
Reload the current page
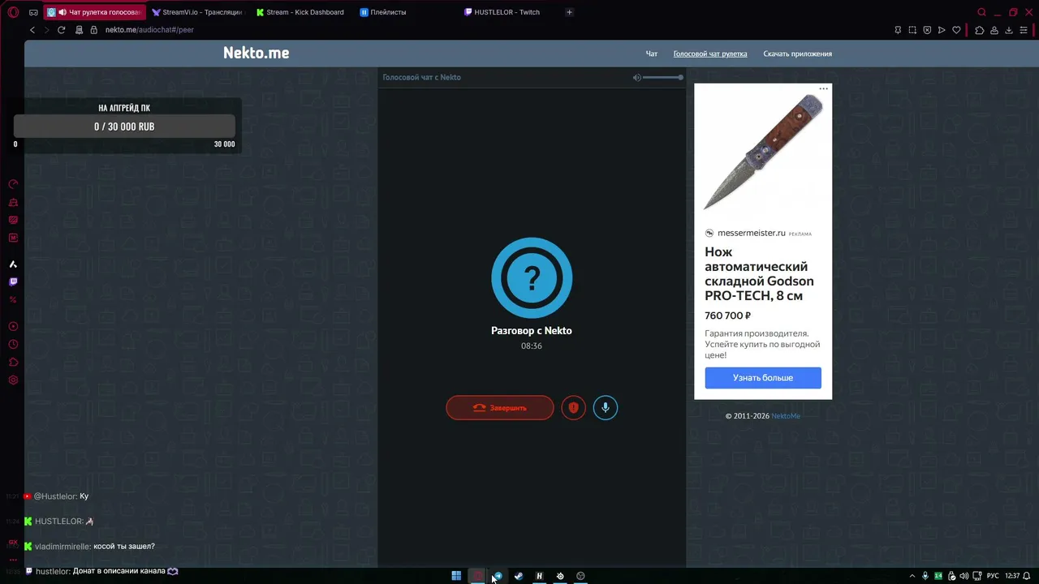pyautogui.click(x=61, y=30)
